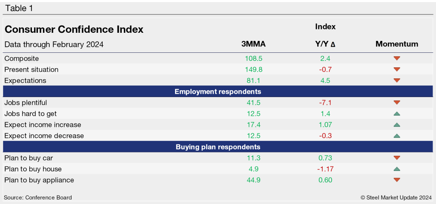The image size is (436, 204).
Task: Click the Composite row's down momentum arrow
Action: [x=397, y=58]
